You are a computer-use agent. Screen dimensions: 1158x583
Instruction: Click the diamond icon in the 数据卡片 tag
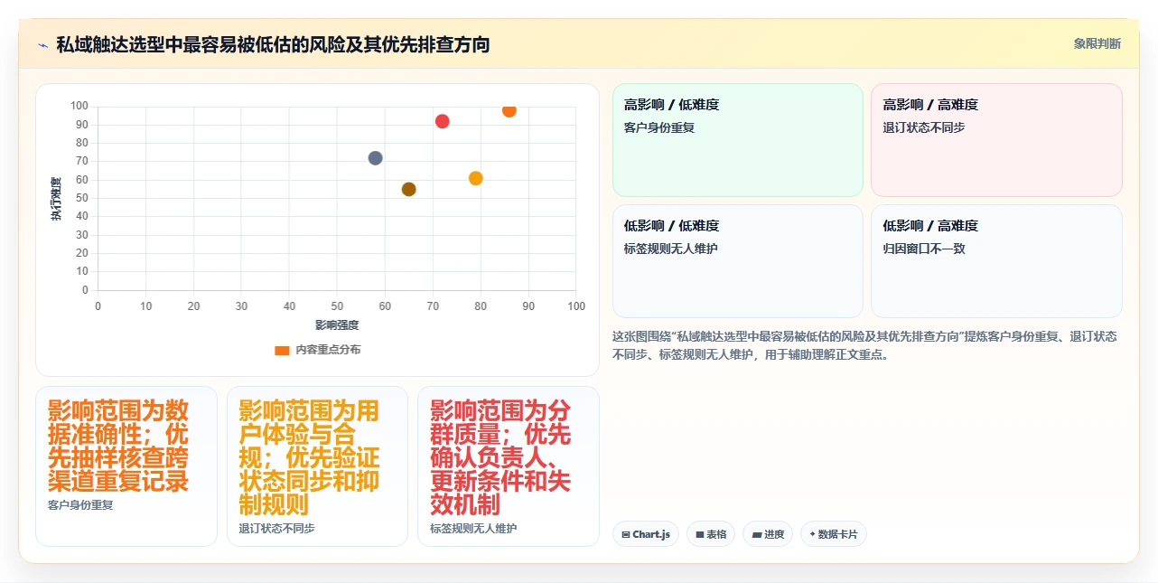(812, 534)
